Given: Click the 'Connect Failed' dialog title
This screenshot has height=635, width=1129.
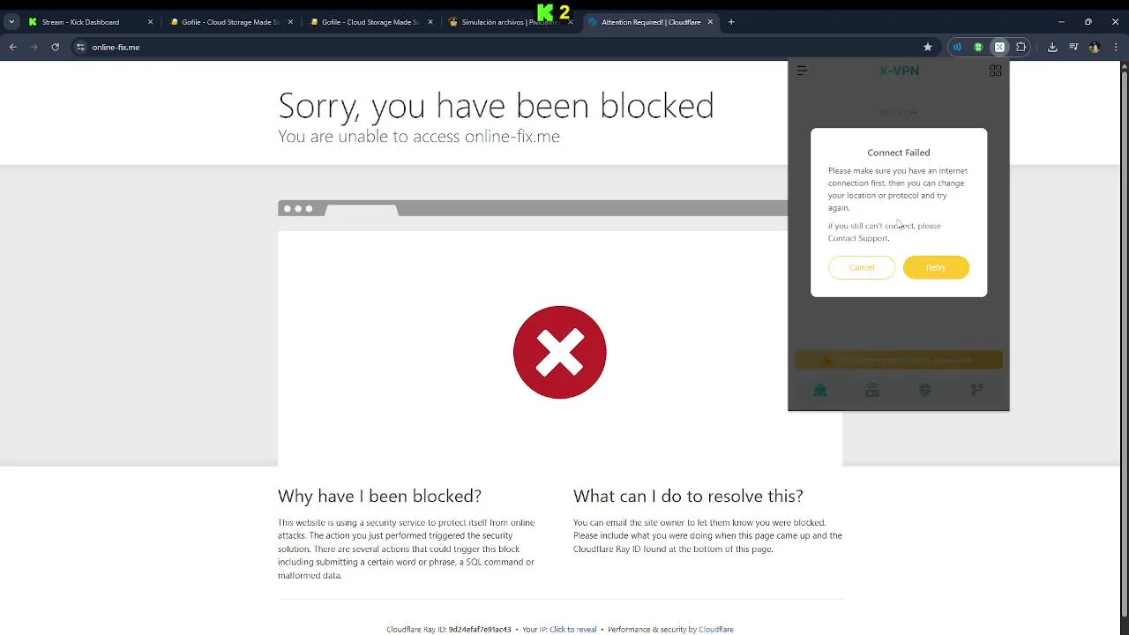Looking at the screenshot, I should (x=899, y=153).
